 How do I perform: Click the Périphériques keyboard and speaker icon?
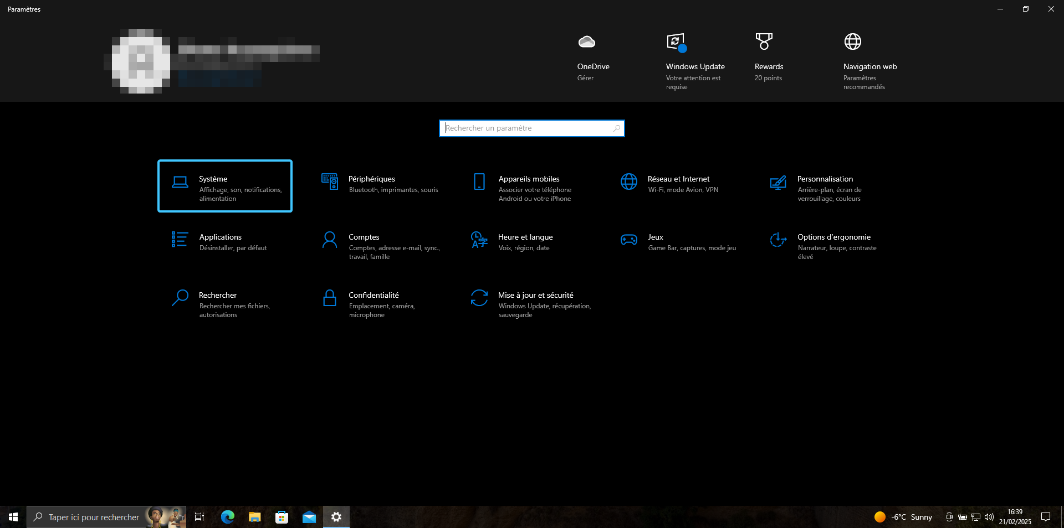coord(330,182)
